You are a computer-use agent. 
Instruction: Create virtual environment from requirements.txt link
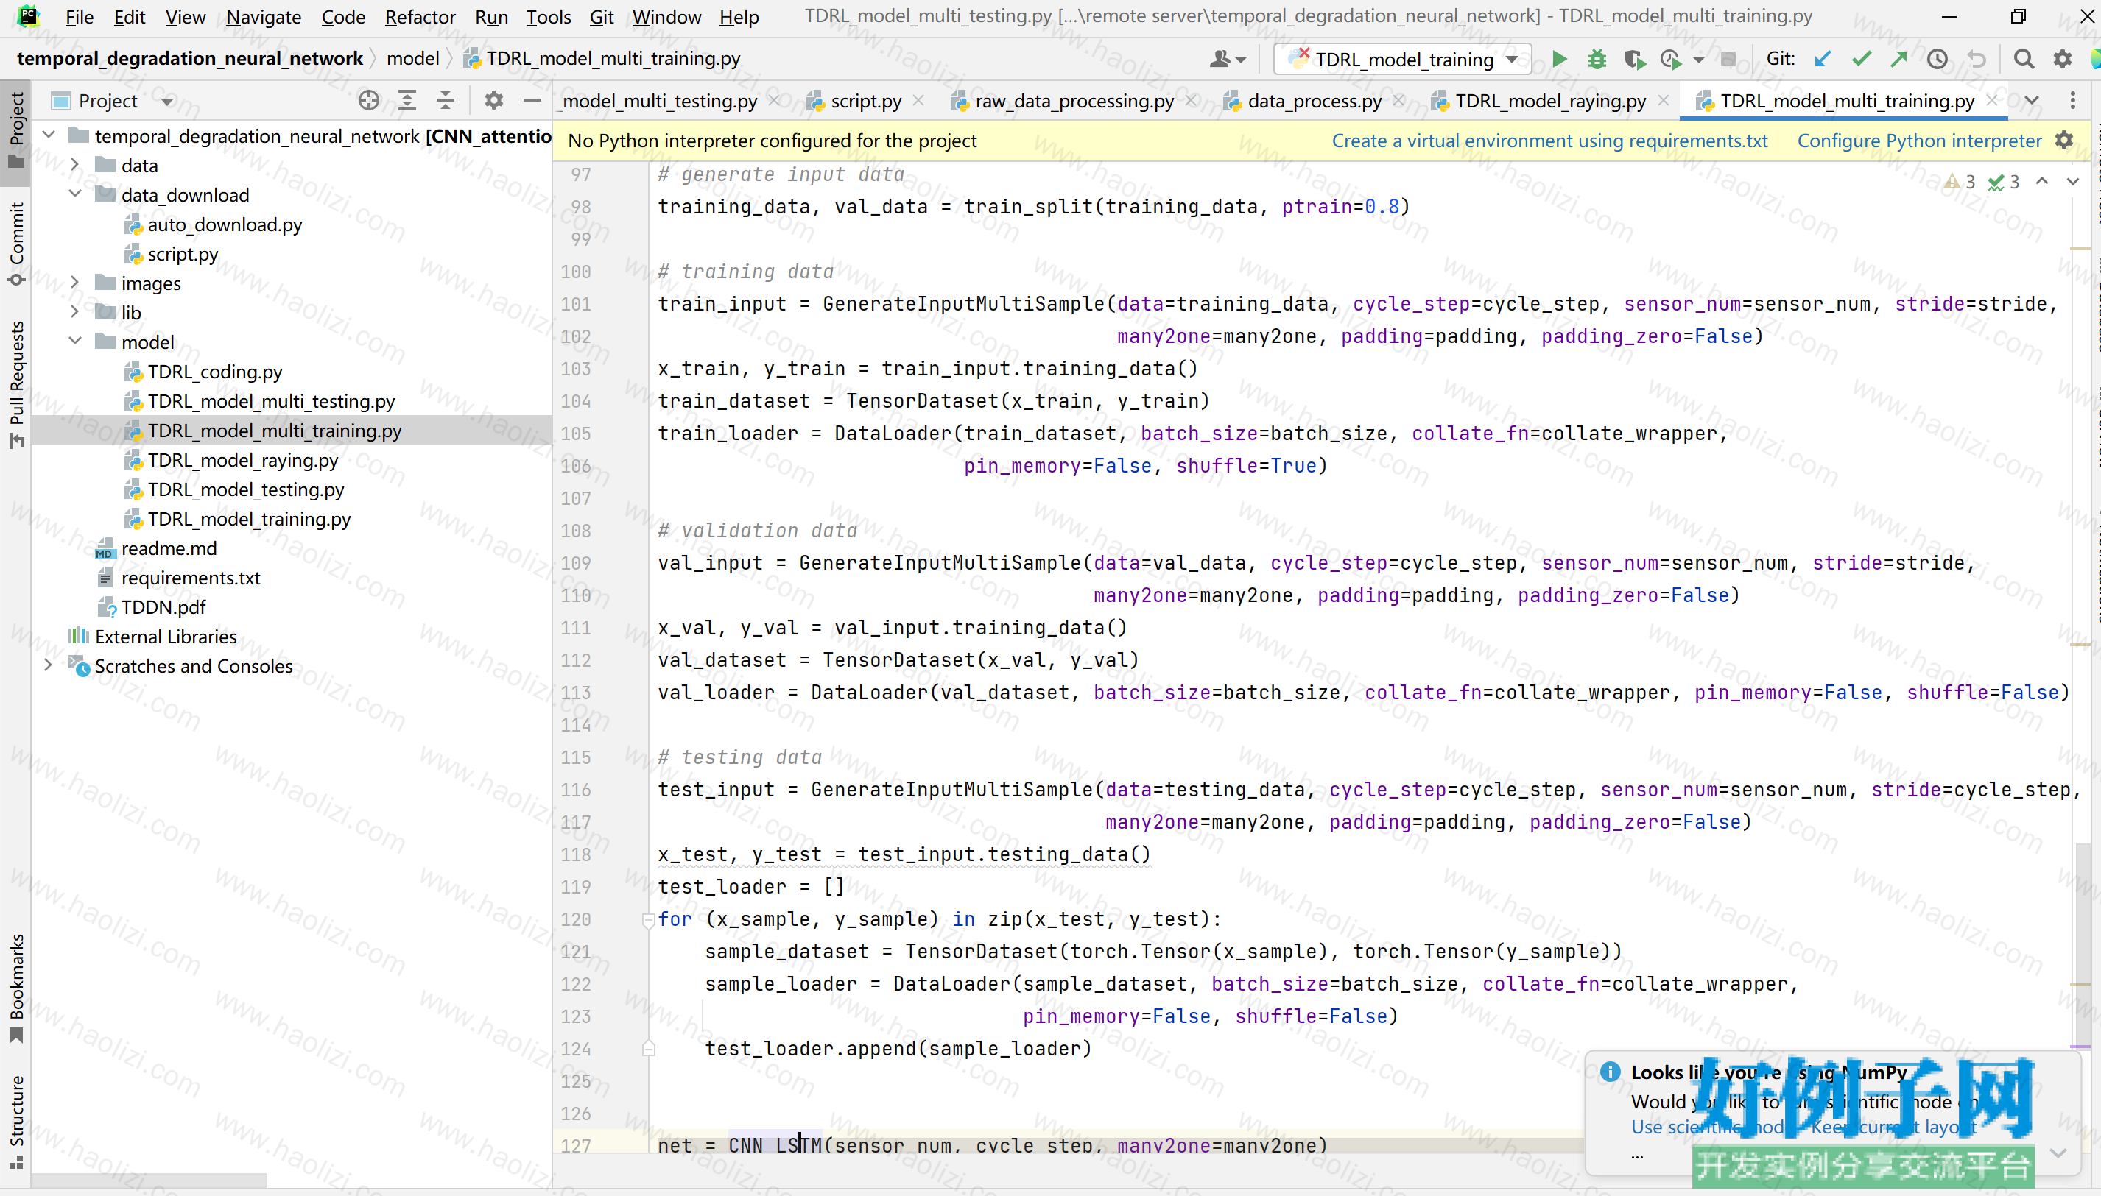pos(1549,141)
